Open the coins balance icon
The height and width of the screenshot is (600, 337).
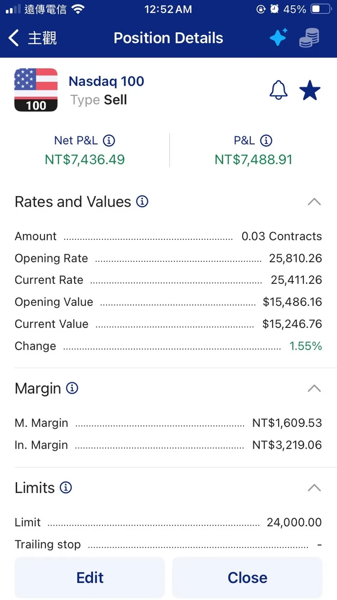(309, 37)
